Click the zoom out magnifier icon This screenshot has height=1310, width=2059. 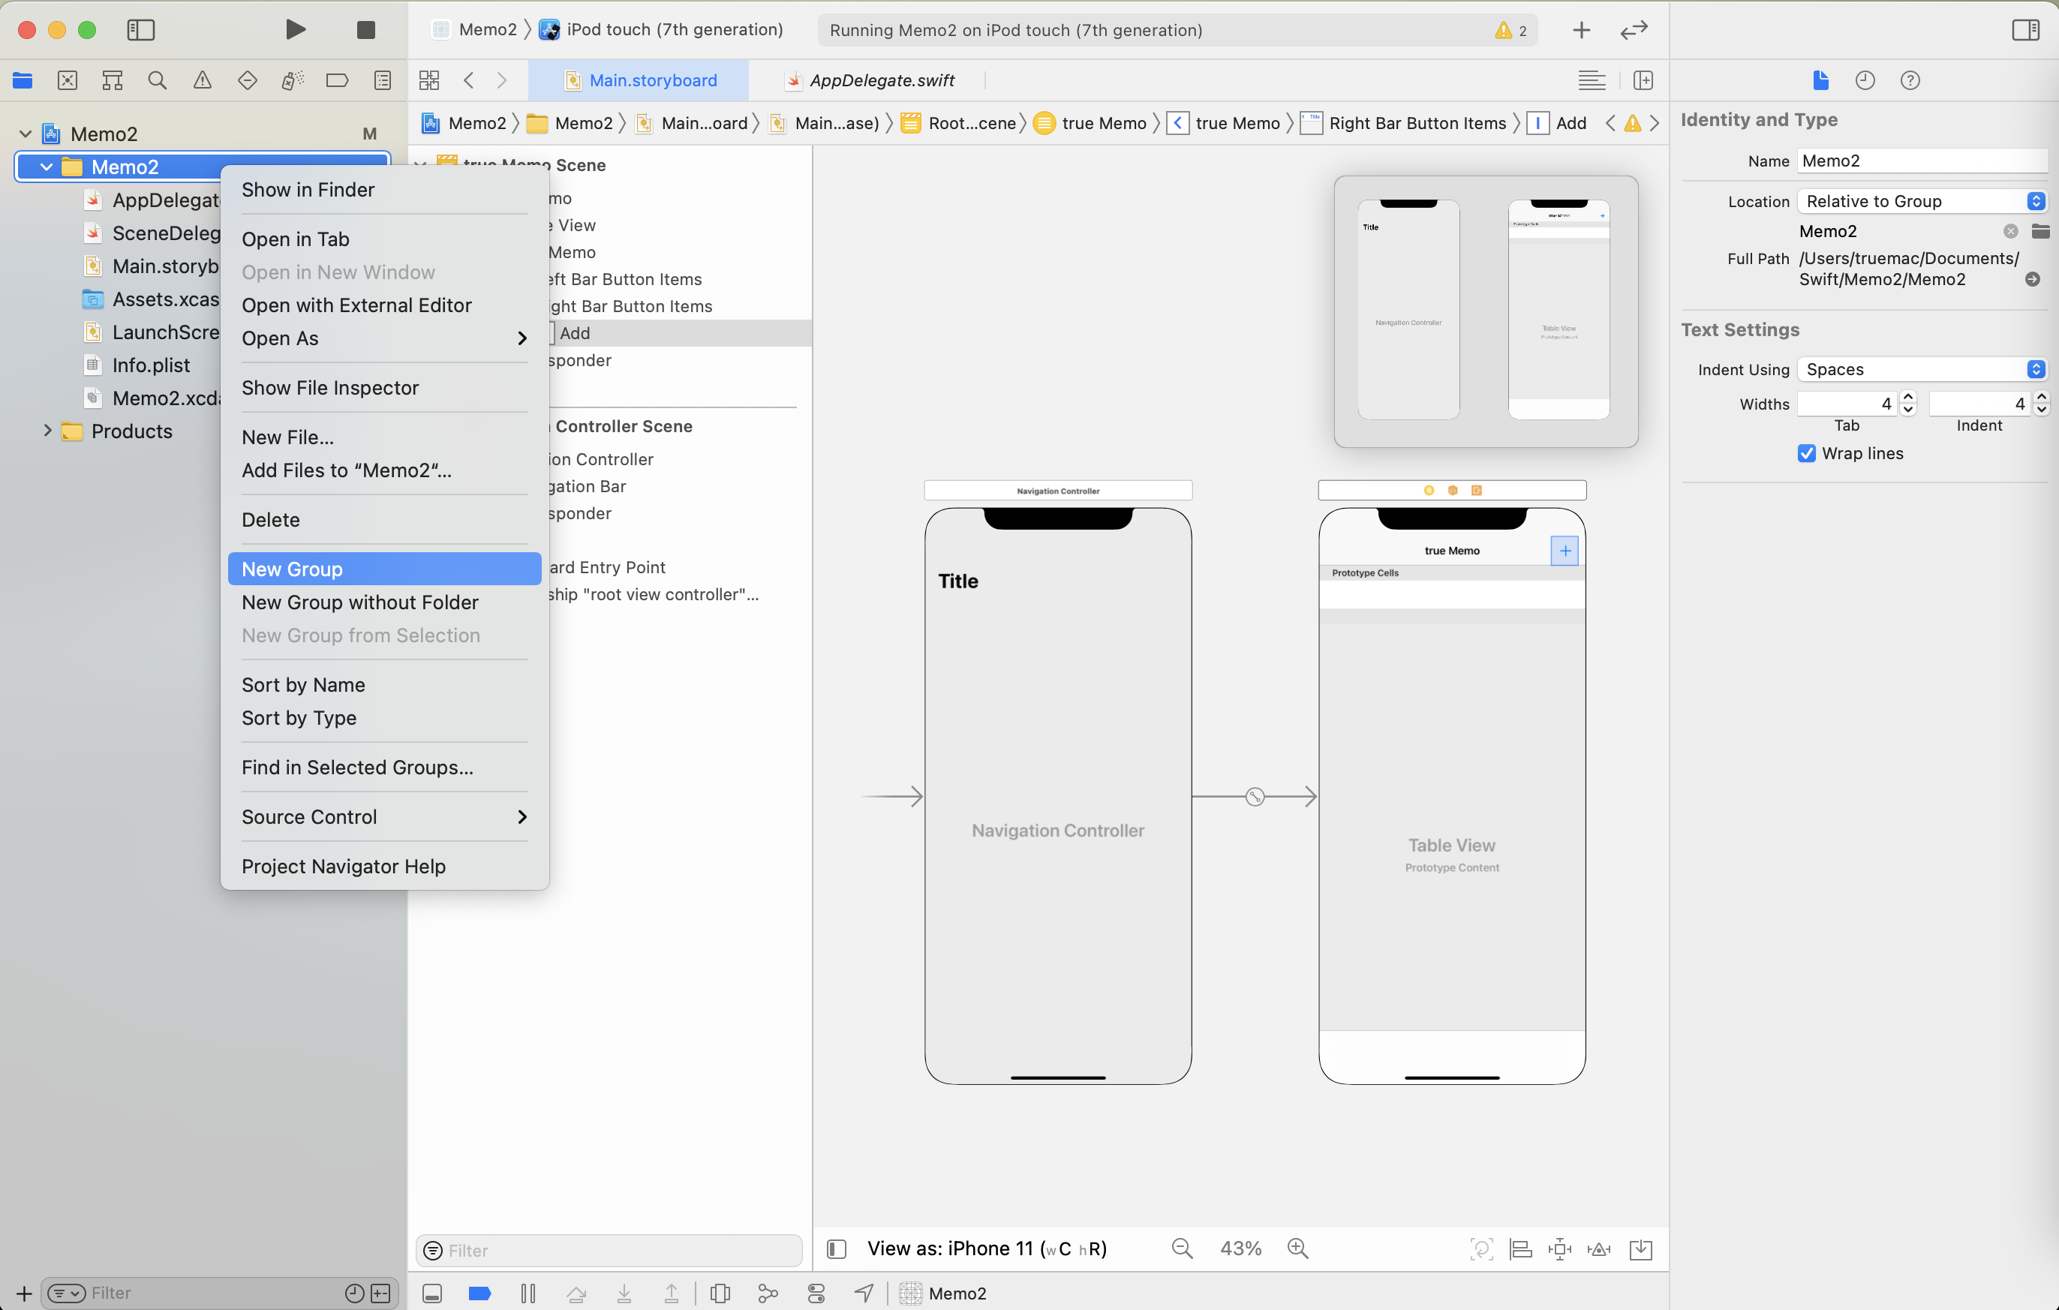pyautogui.click(x=1182, y=1248)
